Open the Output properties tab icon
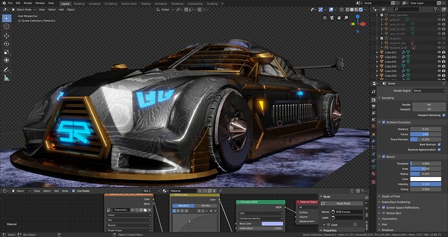Viewport: 448px width, 237px height. point(373,106)
